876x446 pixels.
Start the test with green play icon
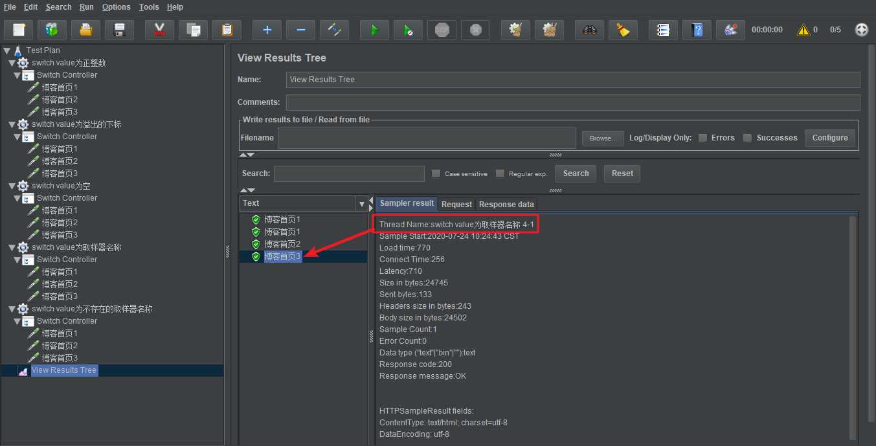(x=374, y=30)
